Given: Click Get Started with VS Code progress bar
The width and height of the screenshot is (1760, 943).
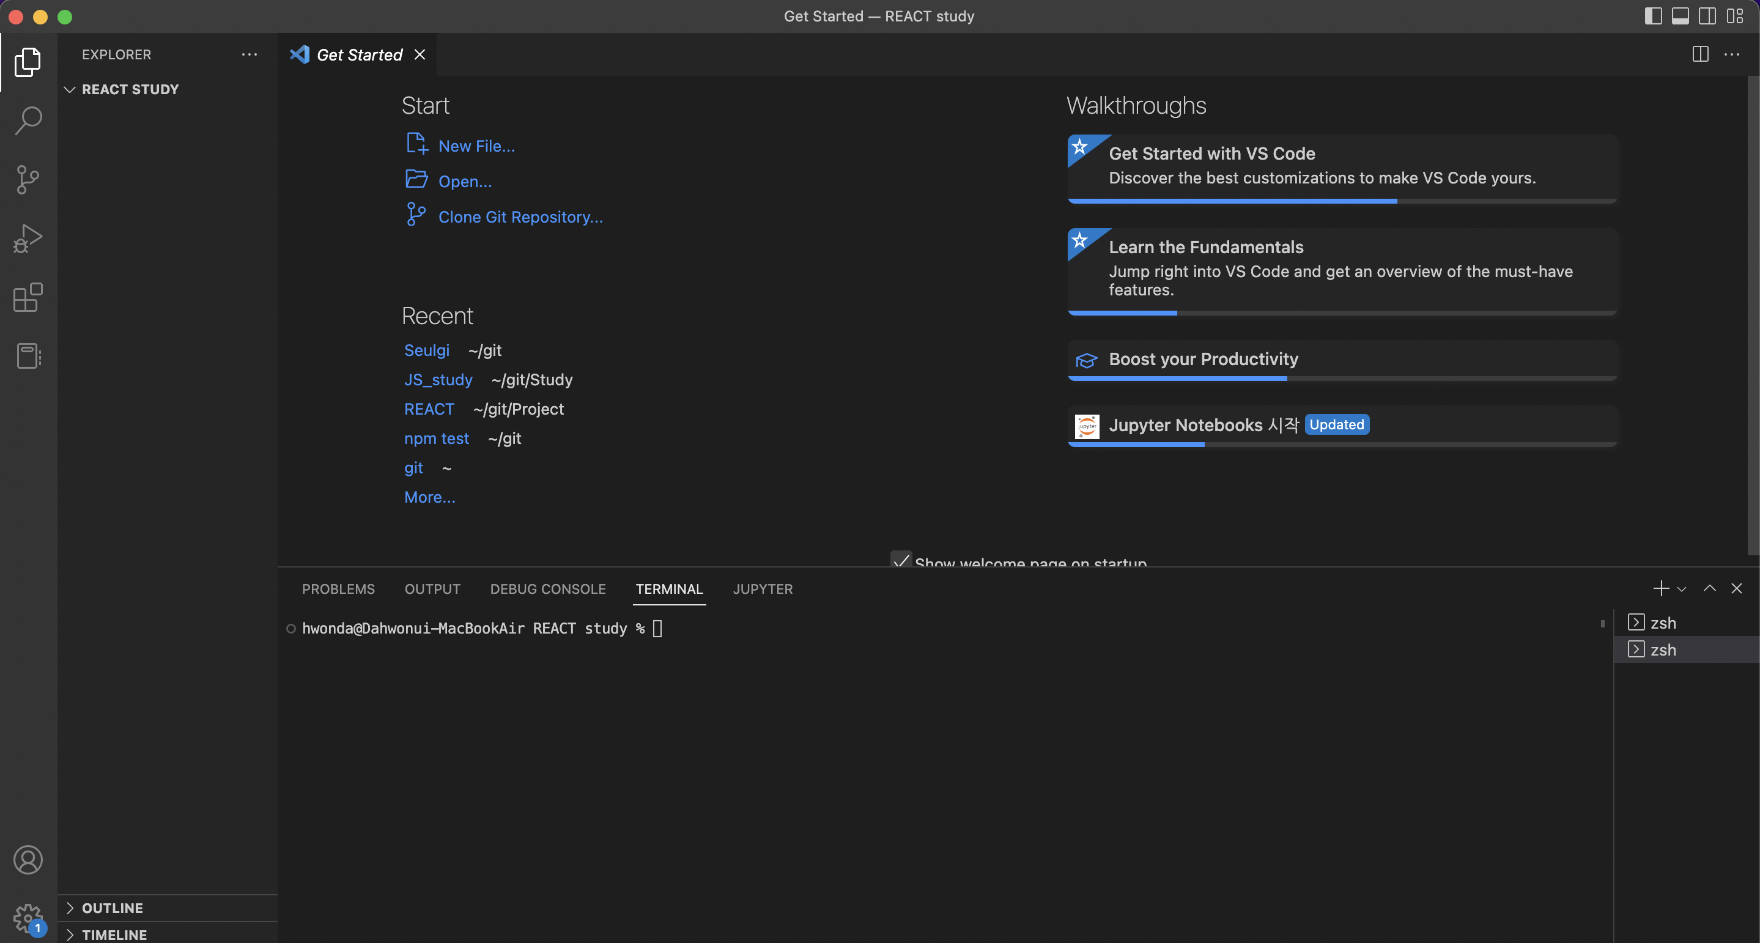Looking at the screenshot, I should (x=1342, y=201).
